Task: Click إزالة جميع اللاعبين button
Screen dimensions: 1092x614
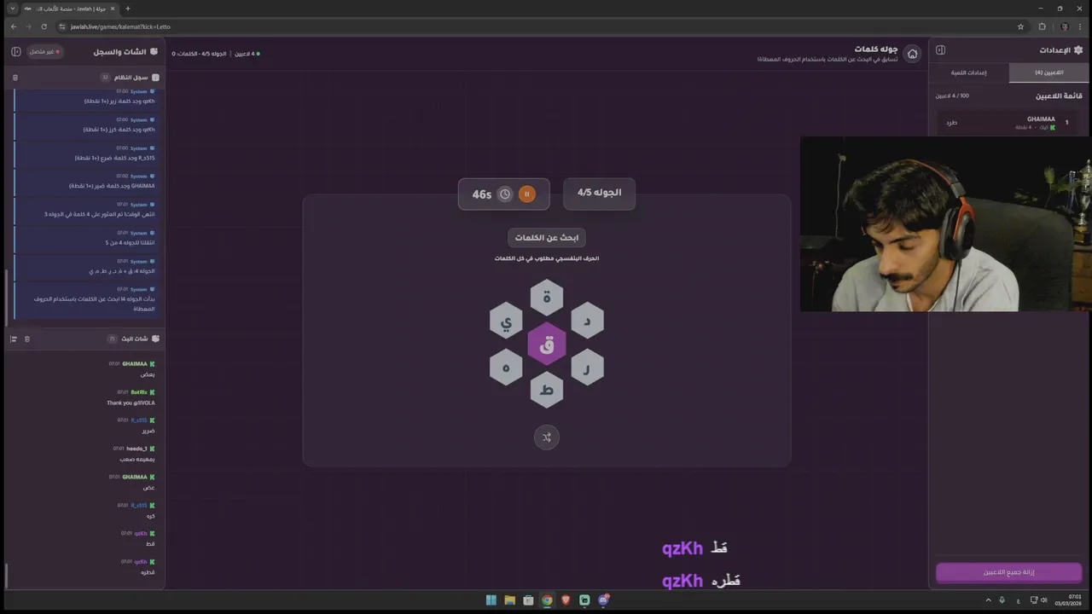Action: coord(1009,572)
